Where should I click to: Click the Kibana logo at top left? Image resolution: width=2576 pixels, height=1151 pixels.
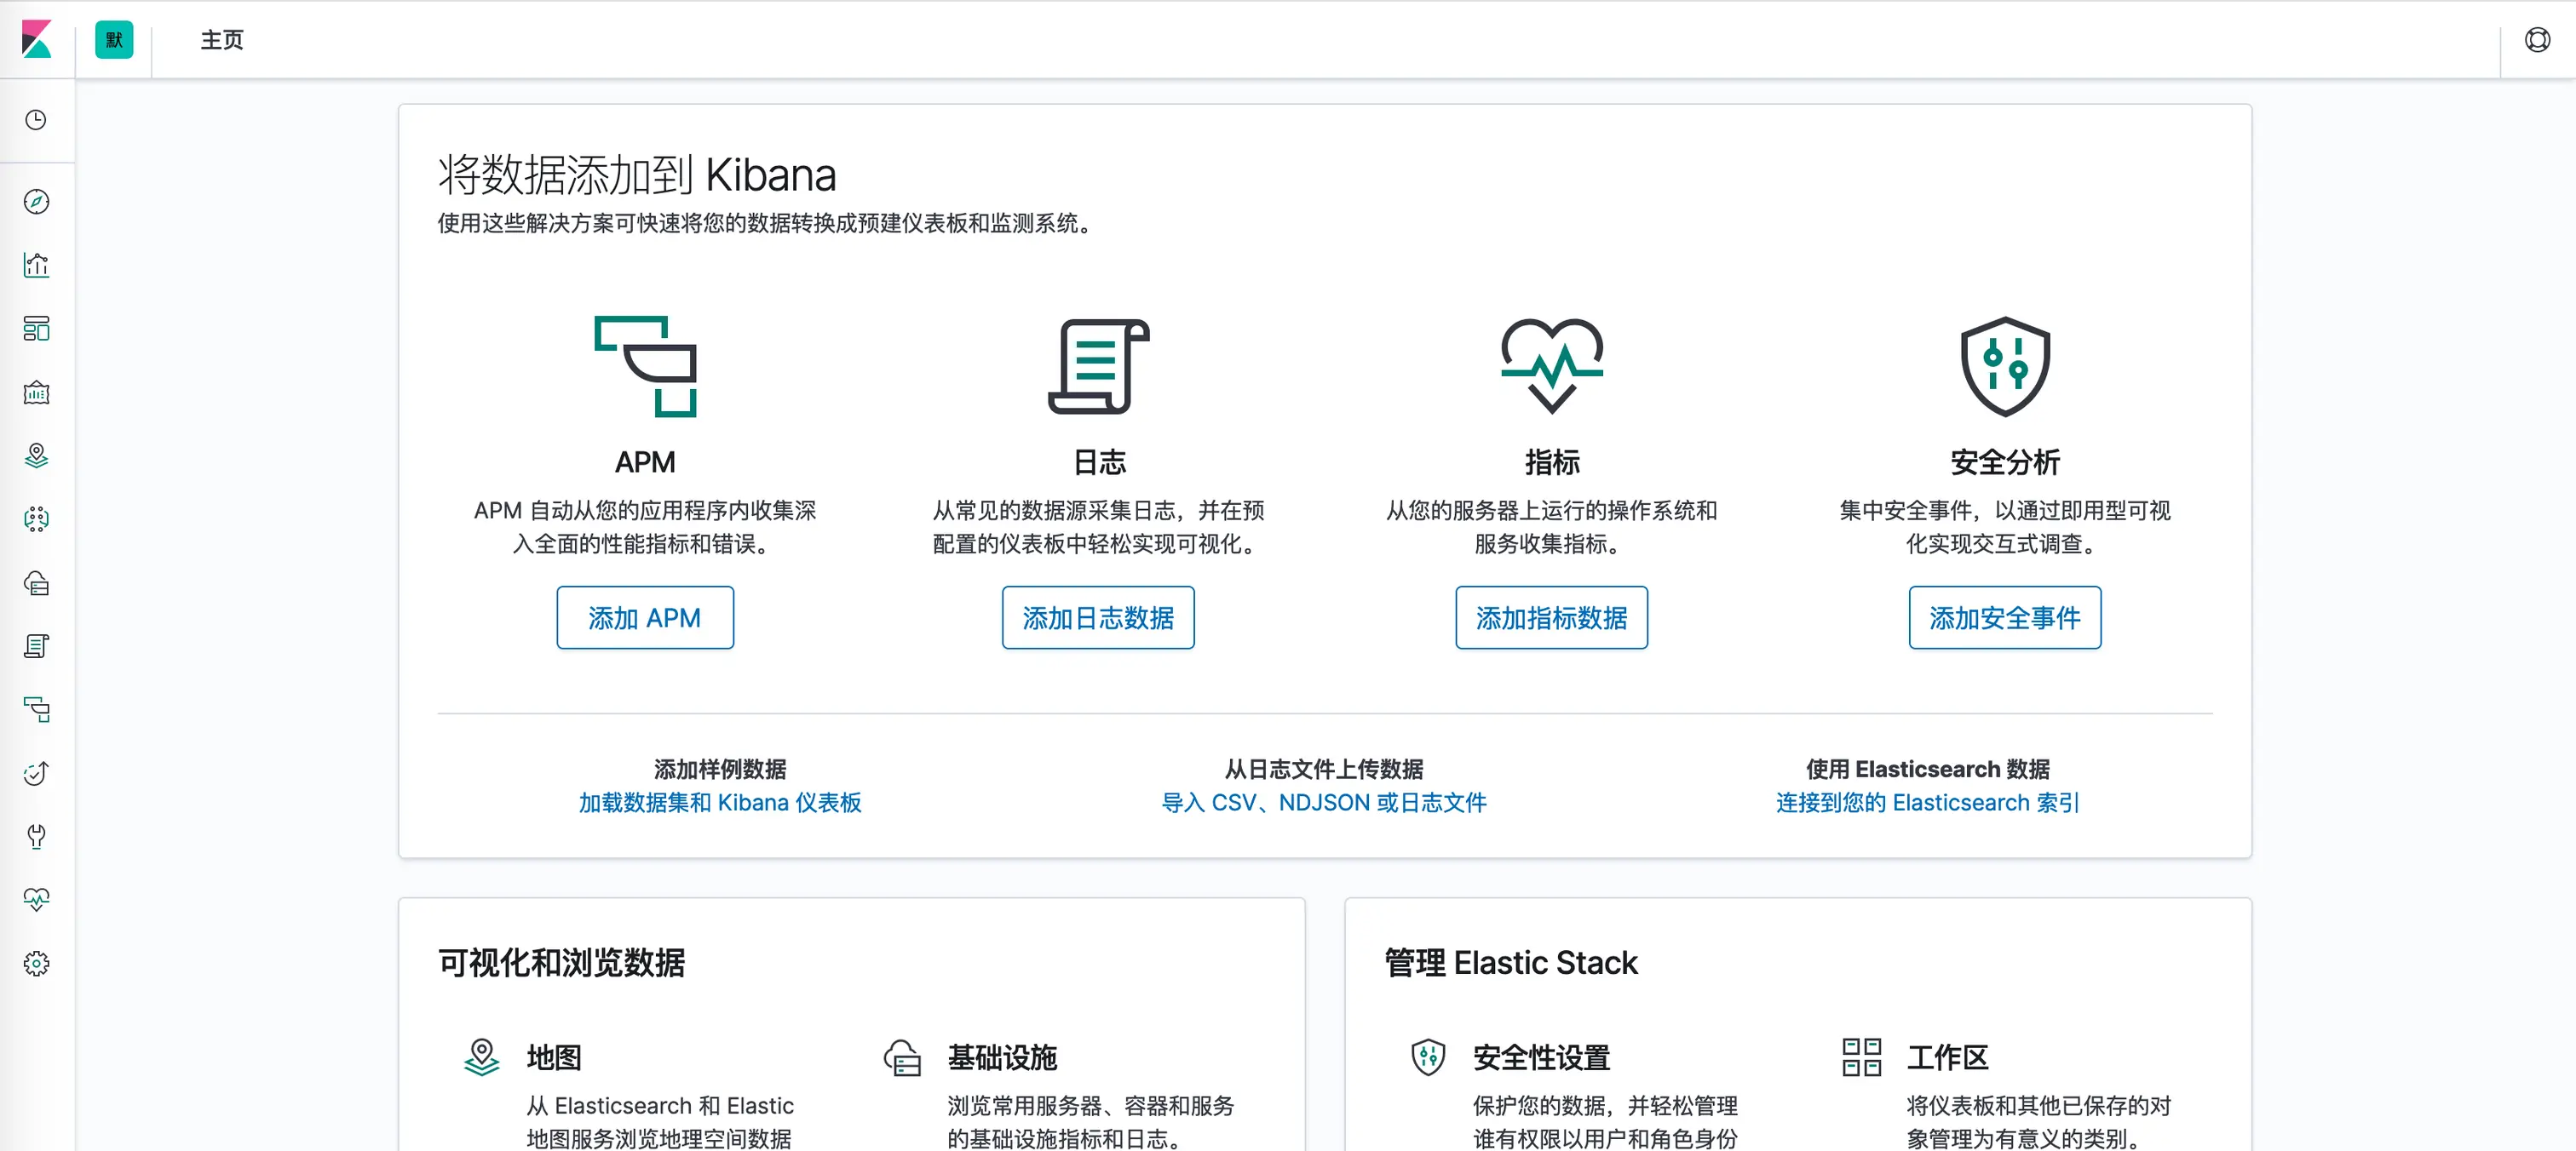pos(37,40)
